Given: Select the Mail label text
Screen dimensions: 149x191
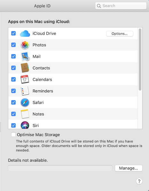Looking at the screenshot, I should [x=36, y=56].
